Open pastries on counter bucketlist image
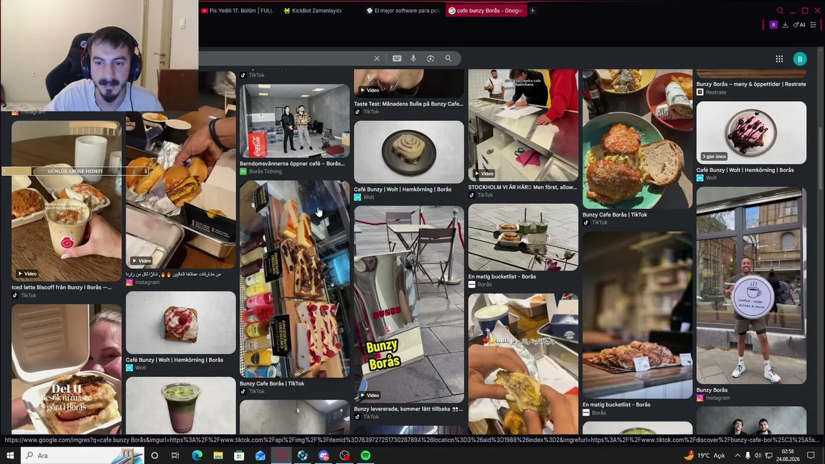This screenshot has height=464, width=825. point(637,315)
